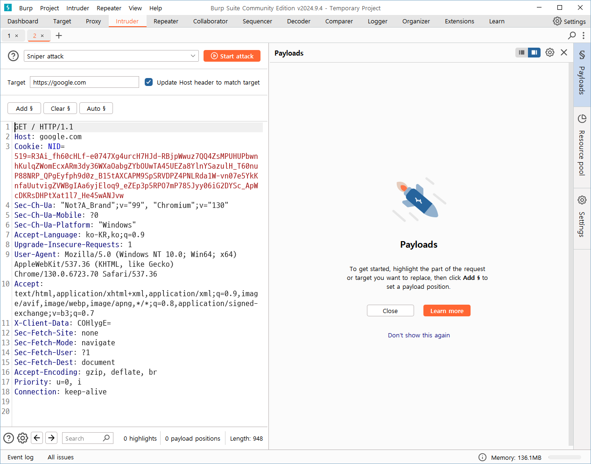Screen dimensions: 591x464
Task: Switch to the Logger tab
Action: pos(378,21)
